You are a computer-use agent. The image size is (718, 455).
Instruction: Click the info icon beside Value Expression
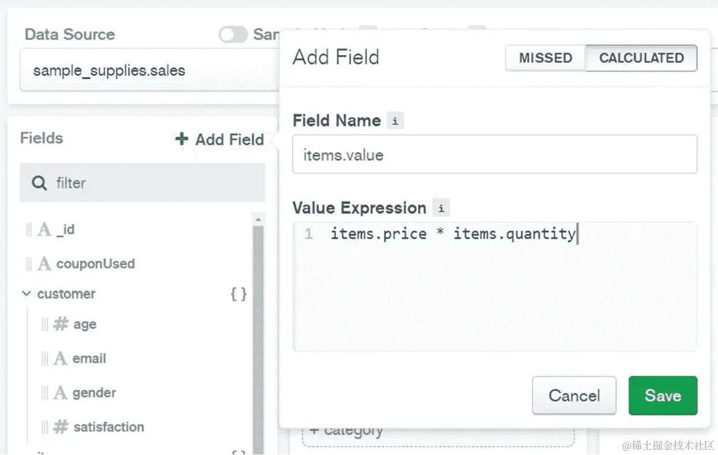click(x=441, y=208)
